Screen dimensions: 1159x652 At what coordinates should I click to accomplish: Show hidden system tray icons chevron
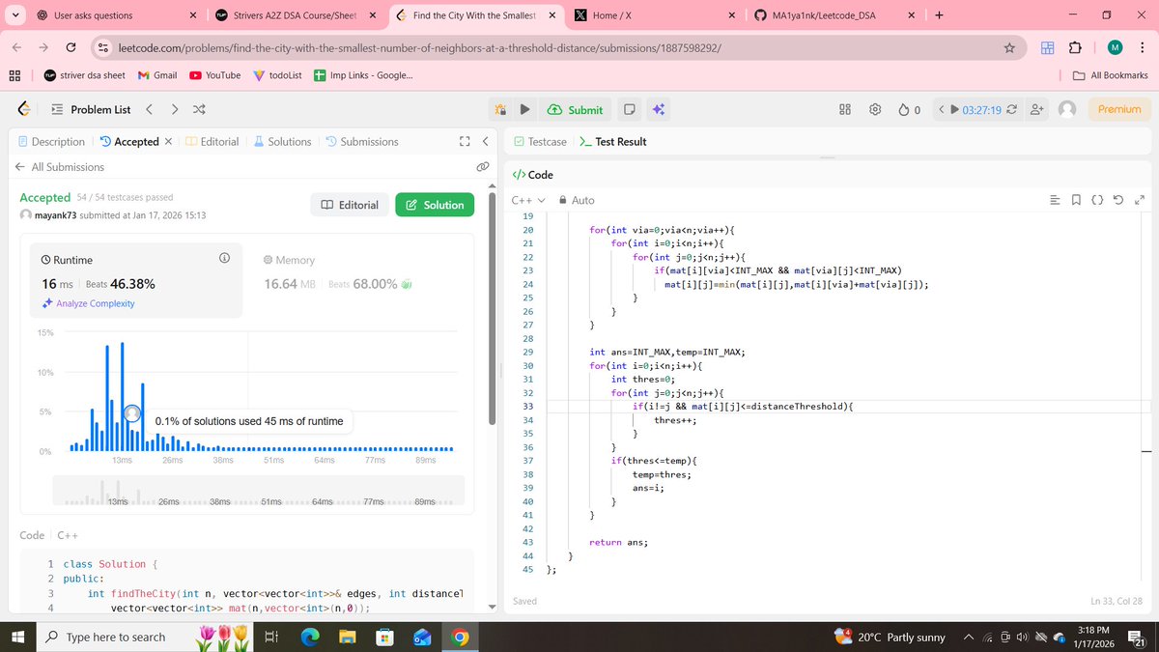pos(968,637)
